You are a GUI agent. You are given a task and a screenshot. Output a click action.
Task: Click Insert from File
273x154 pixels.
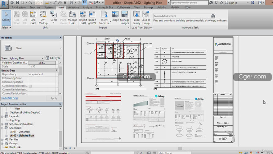click(104, 18)
